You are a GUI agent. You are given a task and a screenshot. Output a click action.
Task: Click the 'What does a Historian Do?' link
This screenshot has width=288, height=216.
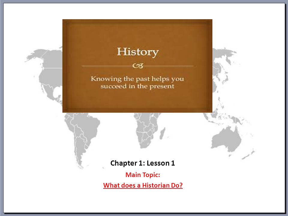(143, 185)
